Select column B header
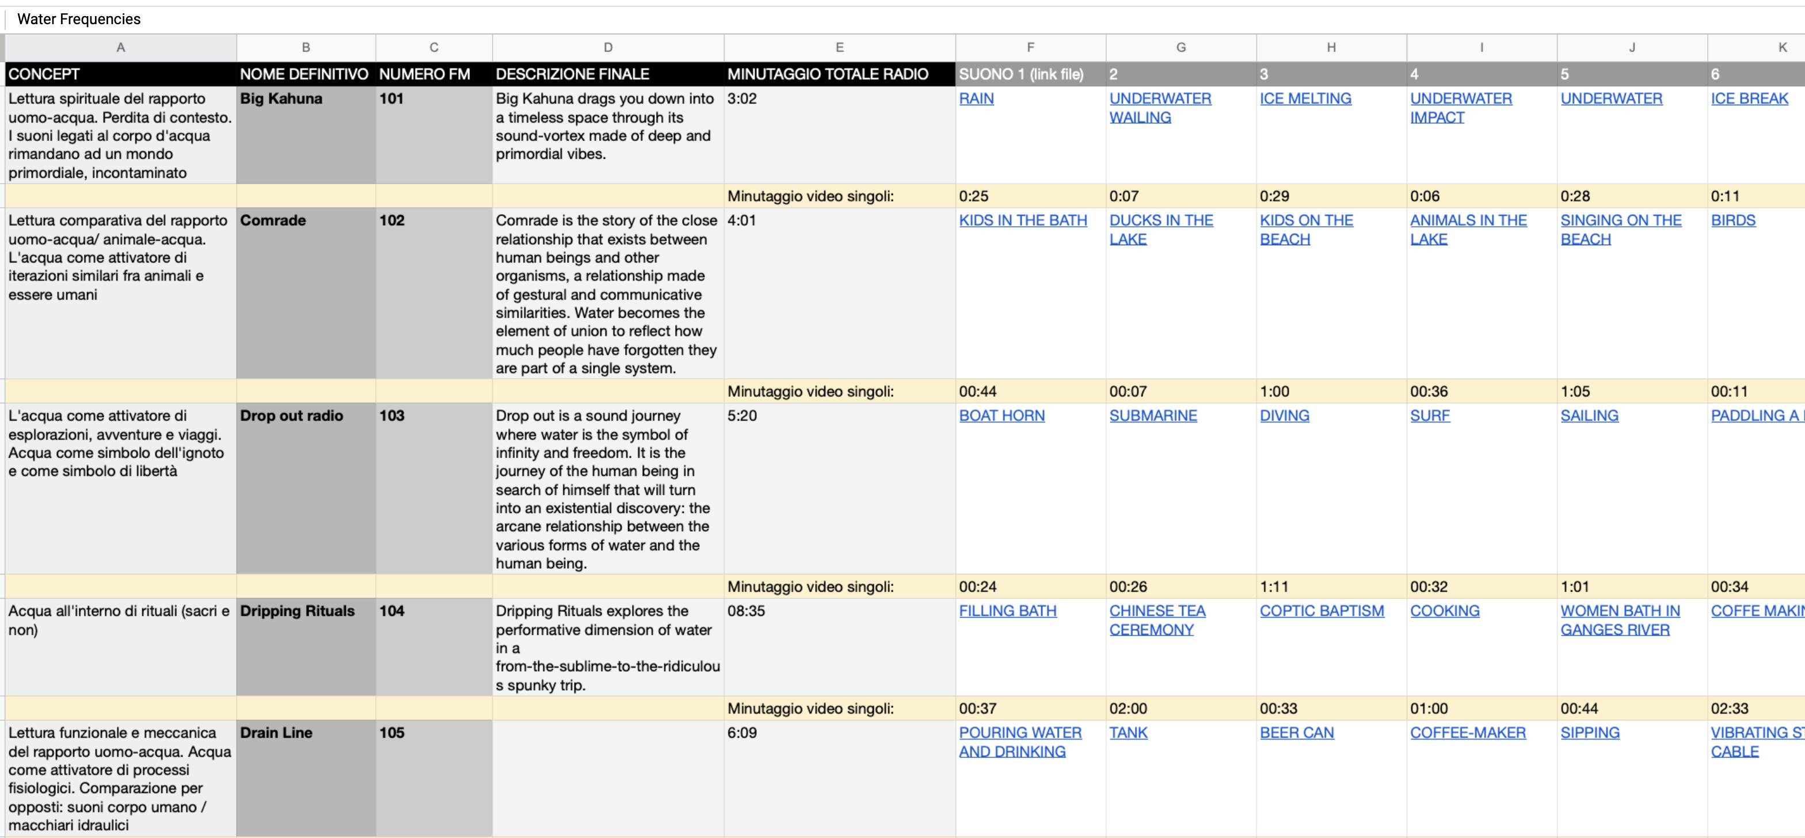This screenshot has height=838, width=1805. point(306,48)
